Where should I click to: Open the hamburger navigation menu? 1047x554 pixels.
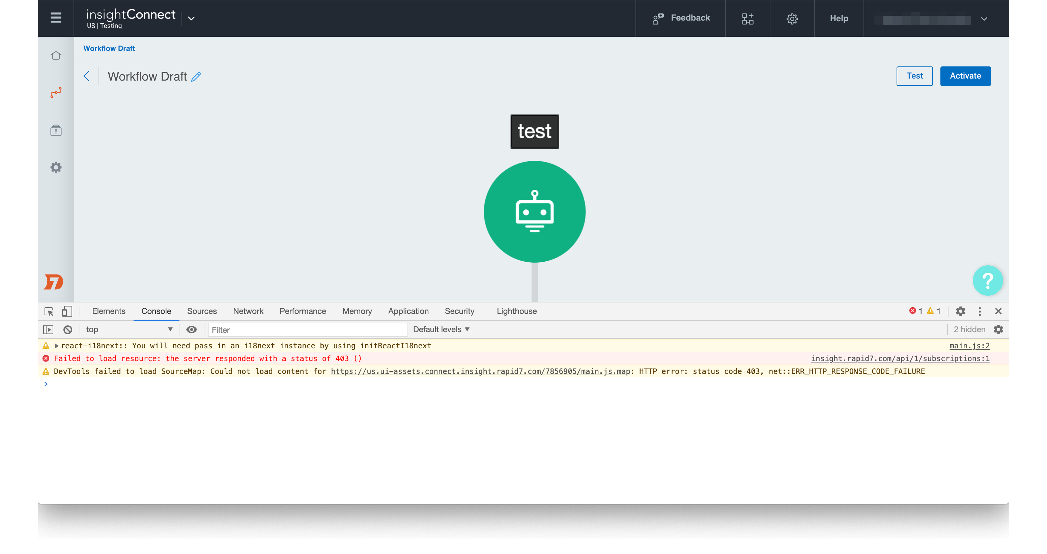tap(56, 18)
